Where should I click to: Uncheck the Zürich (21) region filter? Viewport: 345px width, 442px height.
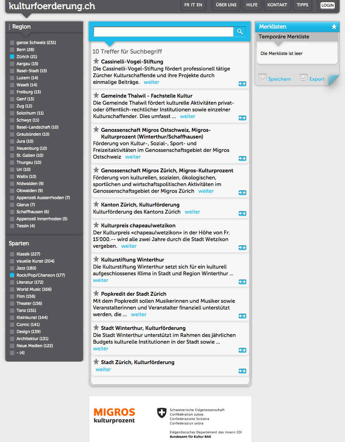[12, 57]
